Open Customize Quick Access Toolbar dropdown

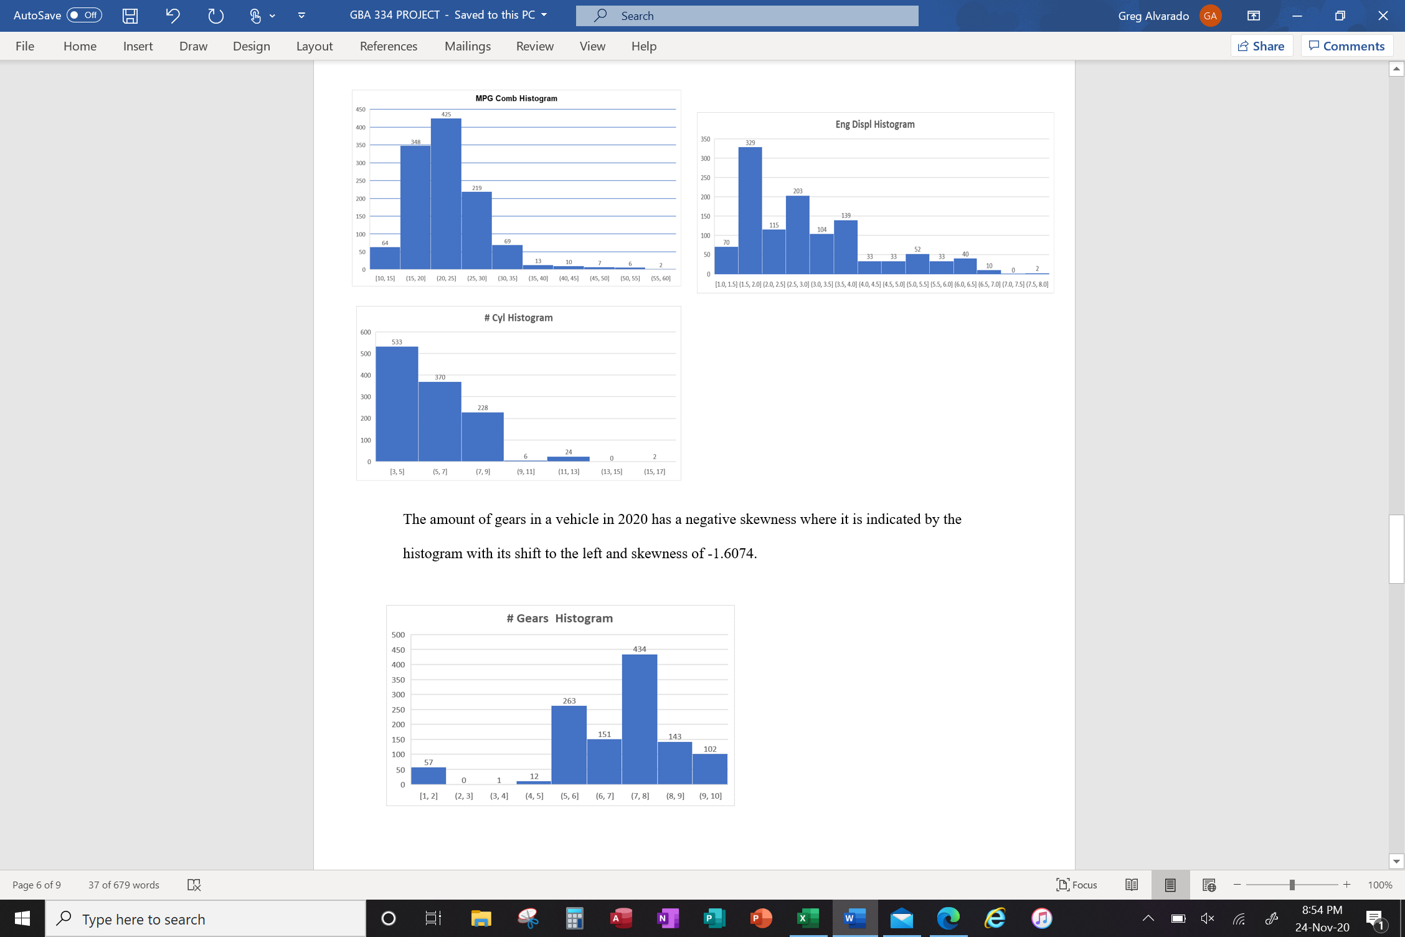coord(301,16)
